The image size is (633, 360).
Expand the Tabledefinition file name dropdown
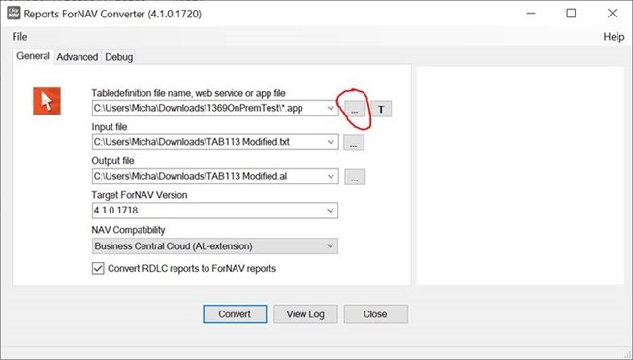tap(331, 109)
